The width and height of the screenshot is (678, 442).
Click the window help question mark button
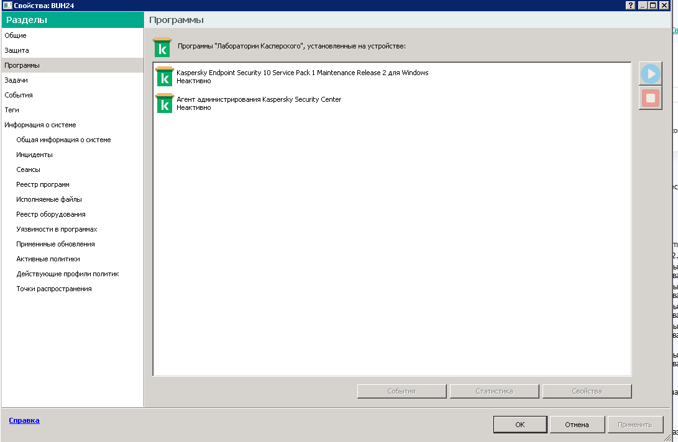pyautogui.click(x=630, y=5)
